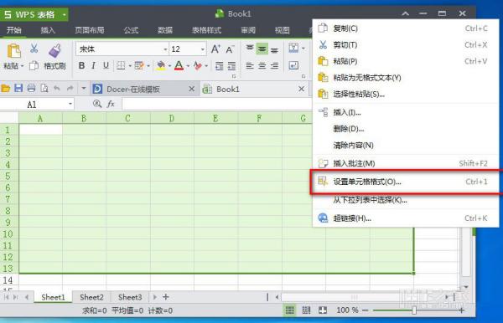Click the fill color bucket icon

[x=161, y=66]
